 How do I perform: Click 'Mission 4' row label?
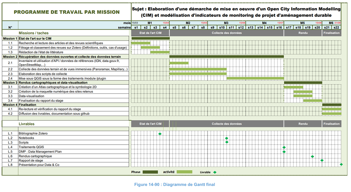pyautogui.click(x=10, y=105)
